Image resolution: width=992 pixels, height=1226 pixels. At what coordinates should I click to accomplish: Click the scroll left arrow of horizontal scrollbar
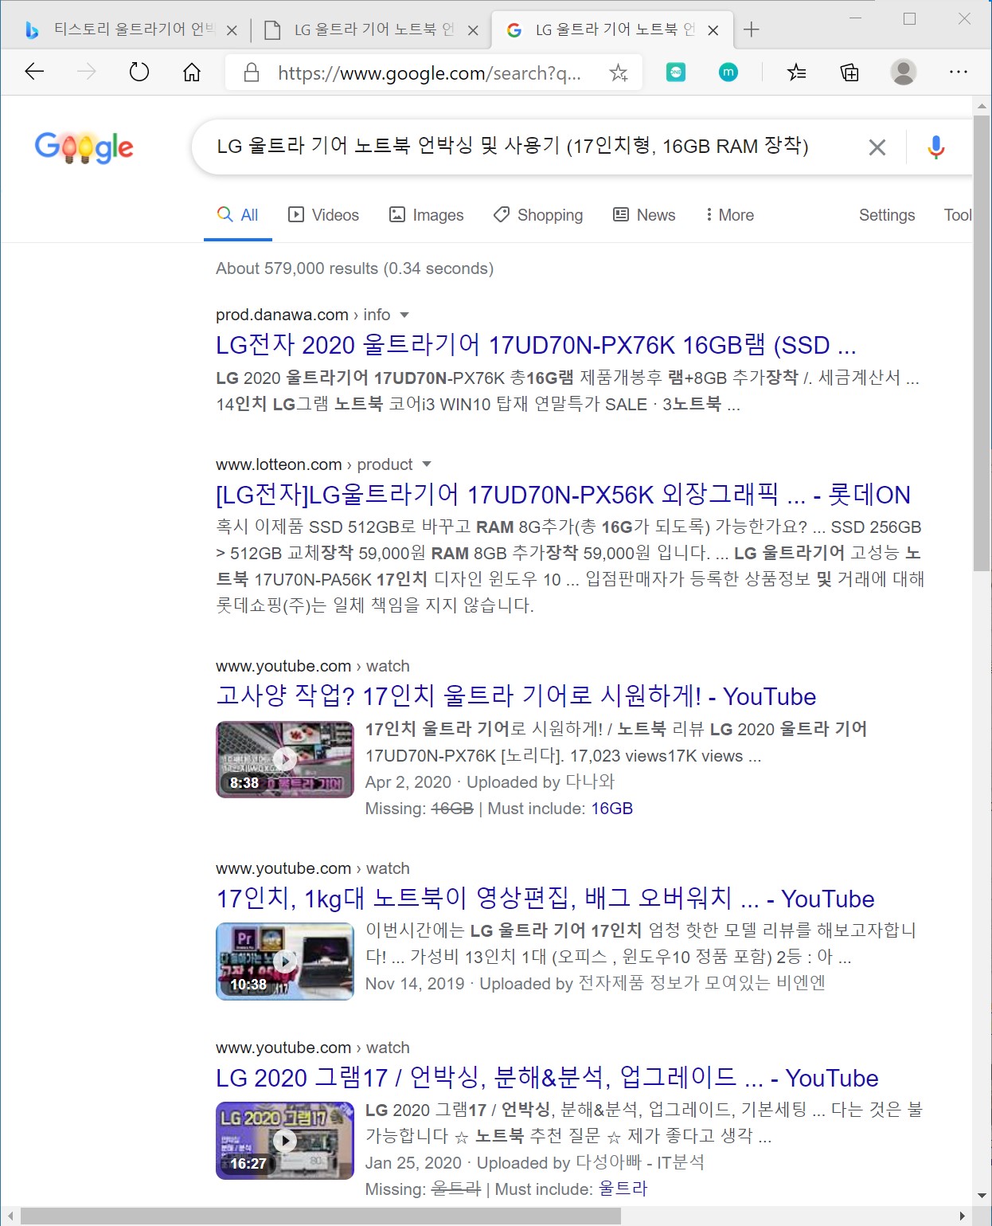[x=10, y=1216]
